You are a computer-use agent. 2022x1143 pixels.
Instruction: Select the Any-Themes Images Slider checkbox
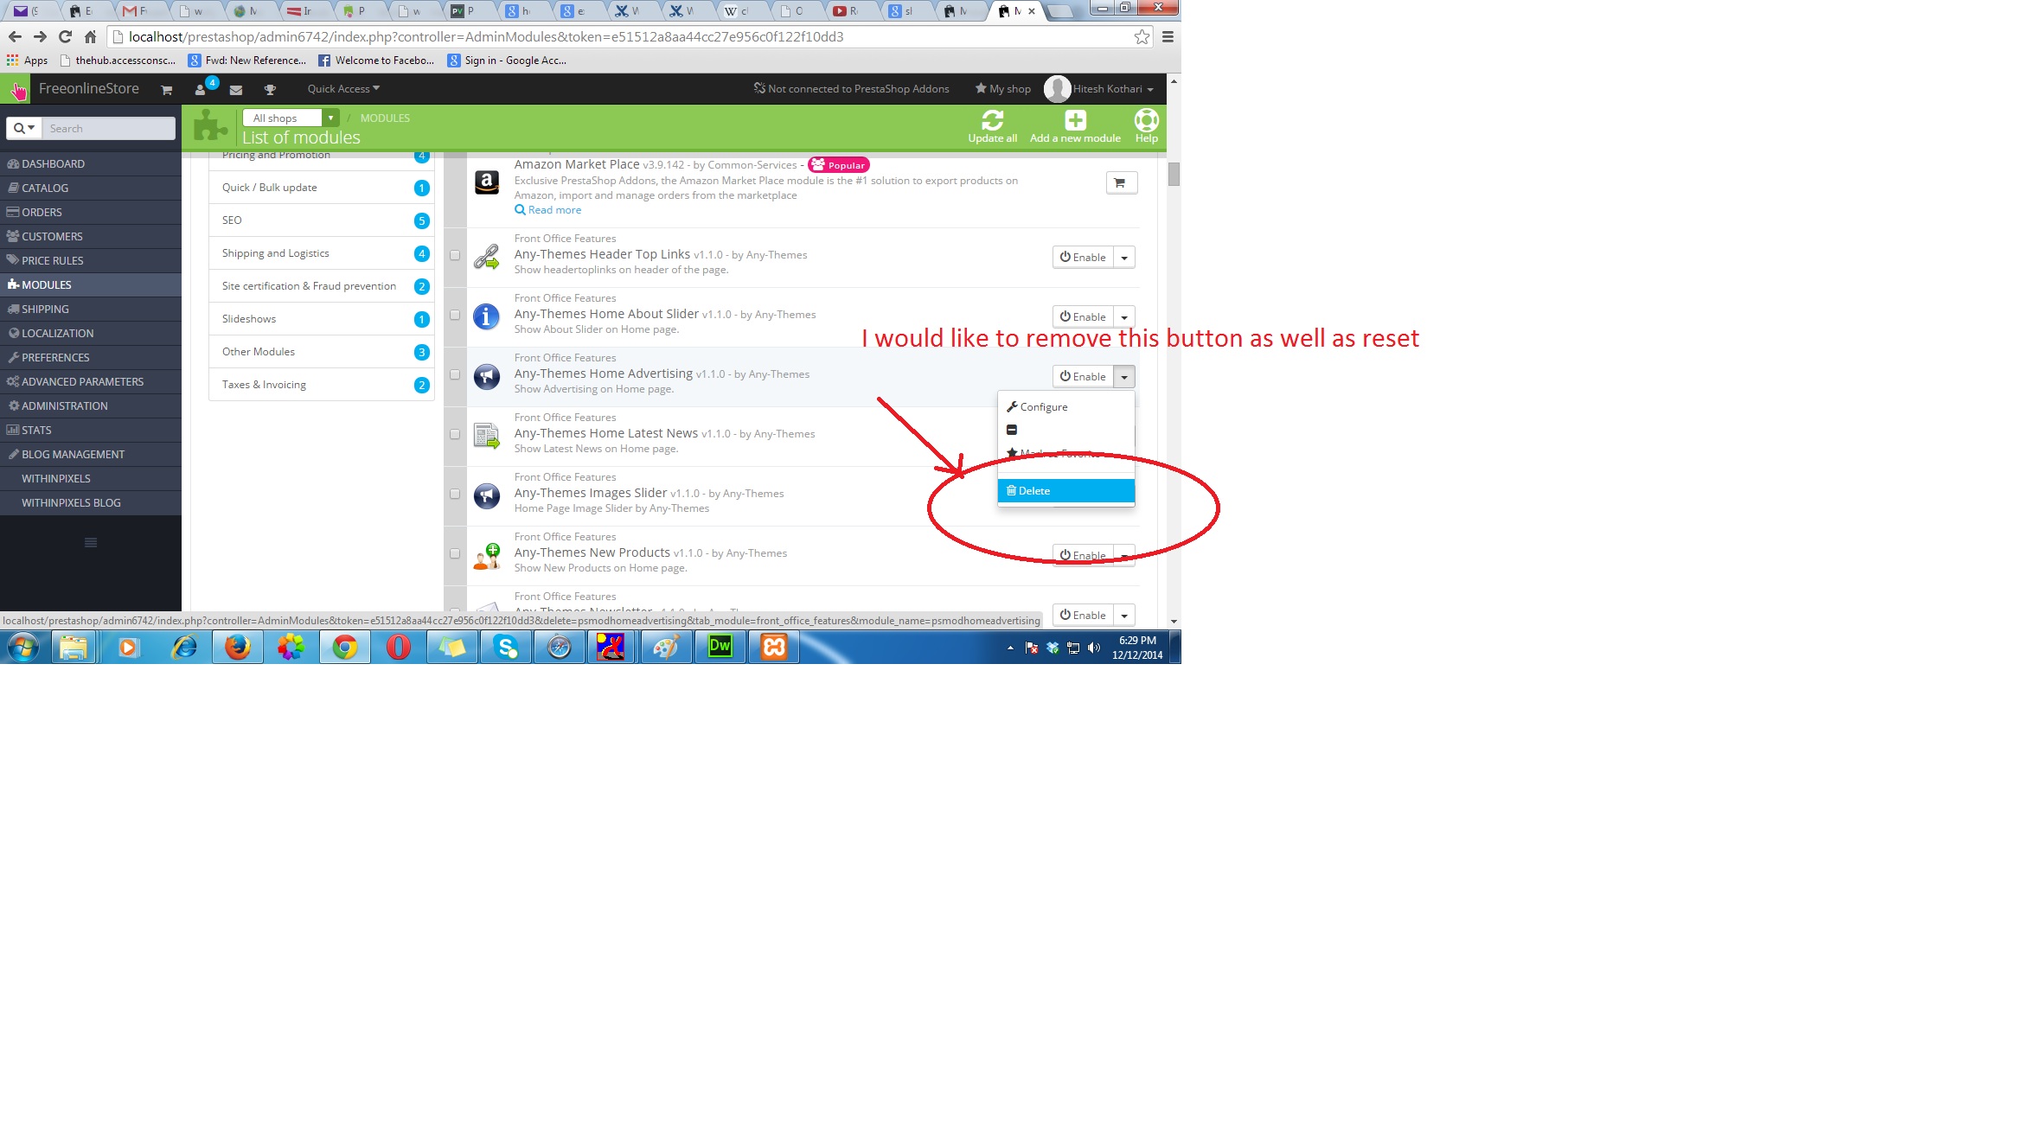pyautogui.click(x=455, y=494)
